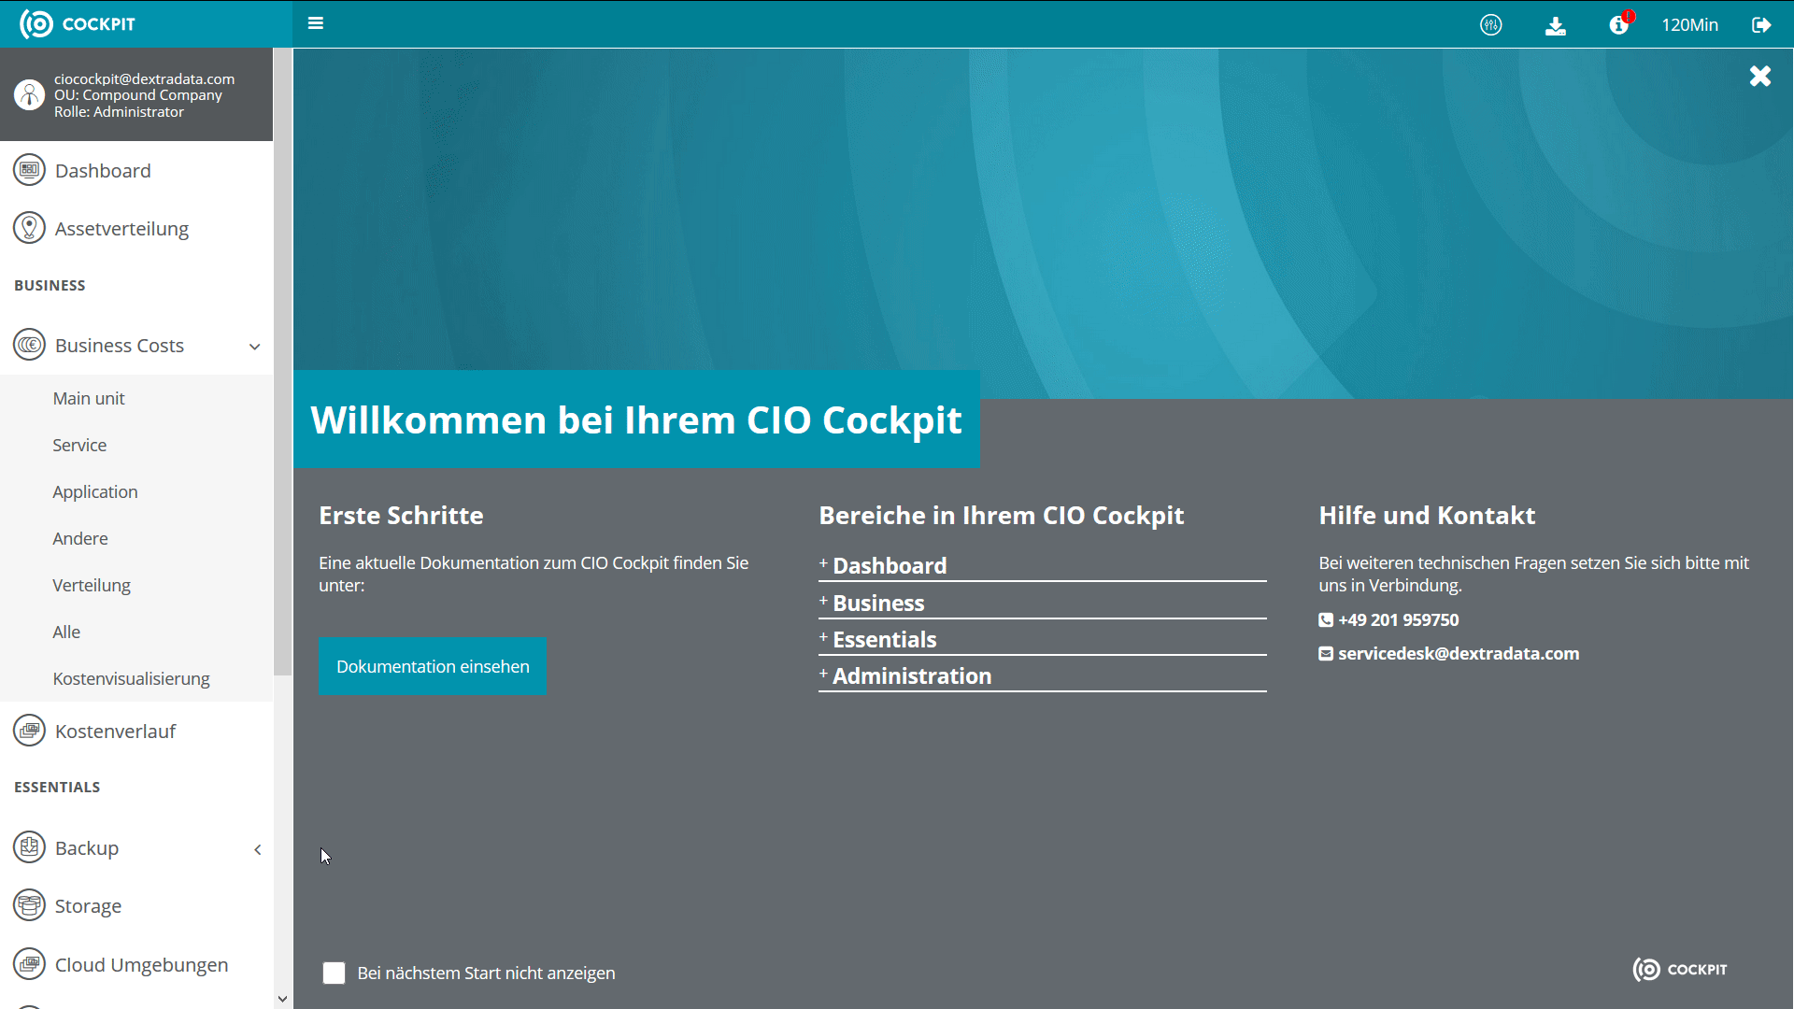Screen dimensions: 1794x1009
Task: Open Kostenvisualisierung submenu item
Action: (131, 679)
